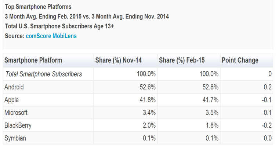Open the comScore MobiLens source link
The image size is (279, 149).
tap(51, 36)
